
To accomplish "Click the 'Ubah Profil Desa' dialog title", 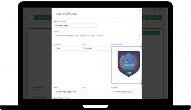I will click(66, 14).
